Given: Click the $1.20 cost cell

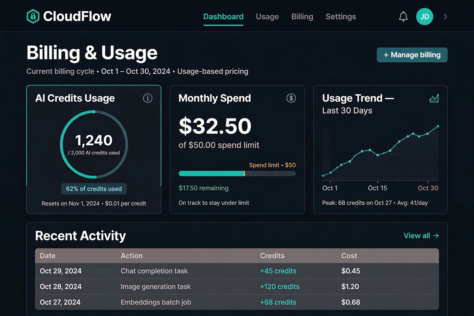Looking at the screenshot, I should (x=350, y=287).
